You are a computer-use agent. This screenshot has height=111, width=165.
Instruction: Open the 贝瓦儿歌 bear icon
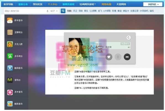point(10,44)
